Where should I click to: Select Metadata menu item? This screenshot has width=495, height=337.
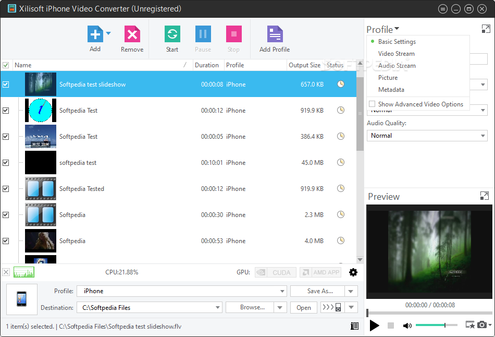coord(391,89)
